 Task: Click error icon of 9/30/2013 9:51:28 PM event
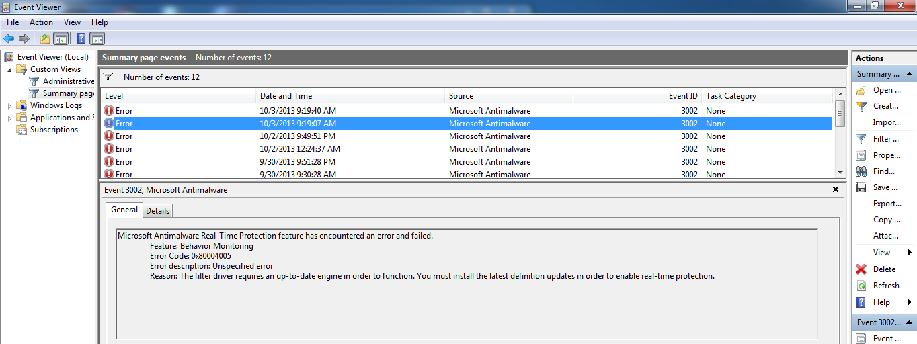[x=109, y=161]
